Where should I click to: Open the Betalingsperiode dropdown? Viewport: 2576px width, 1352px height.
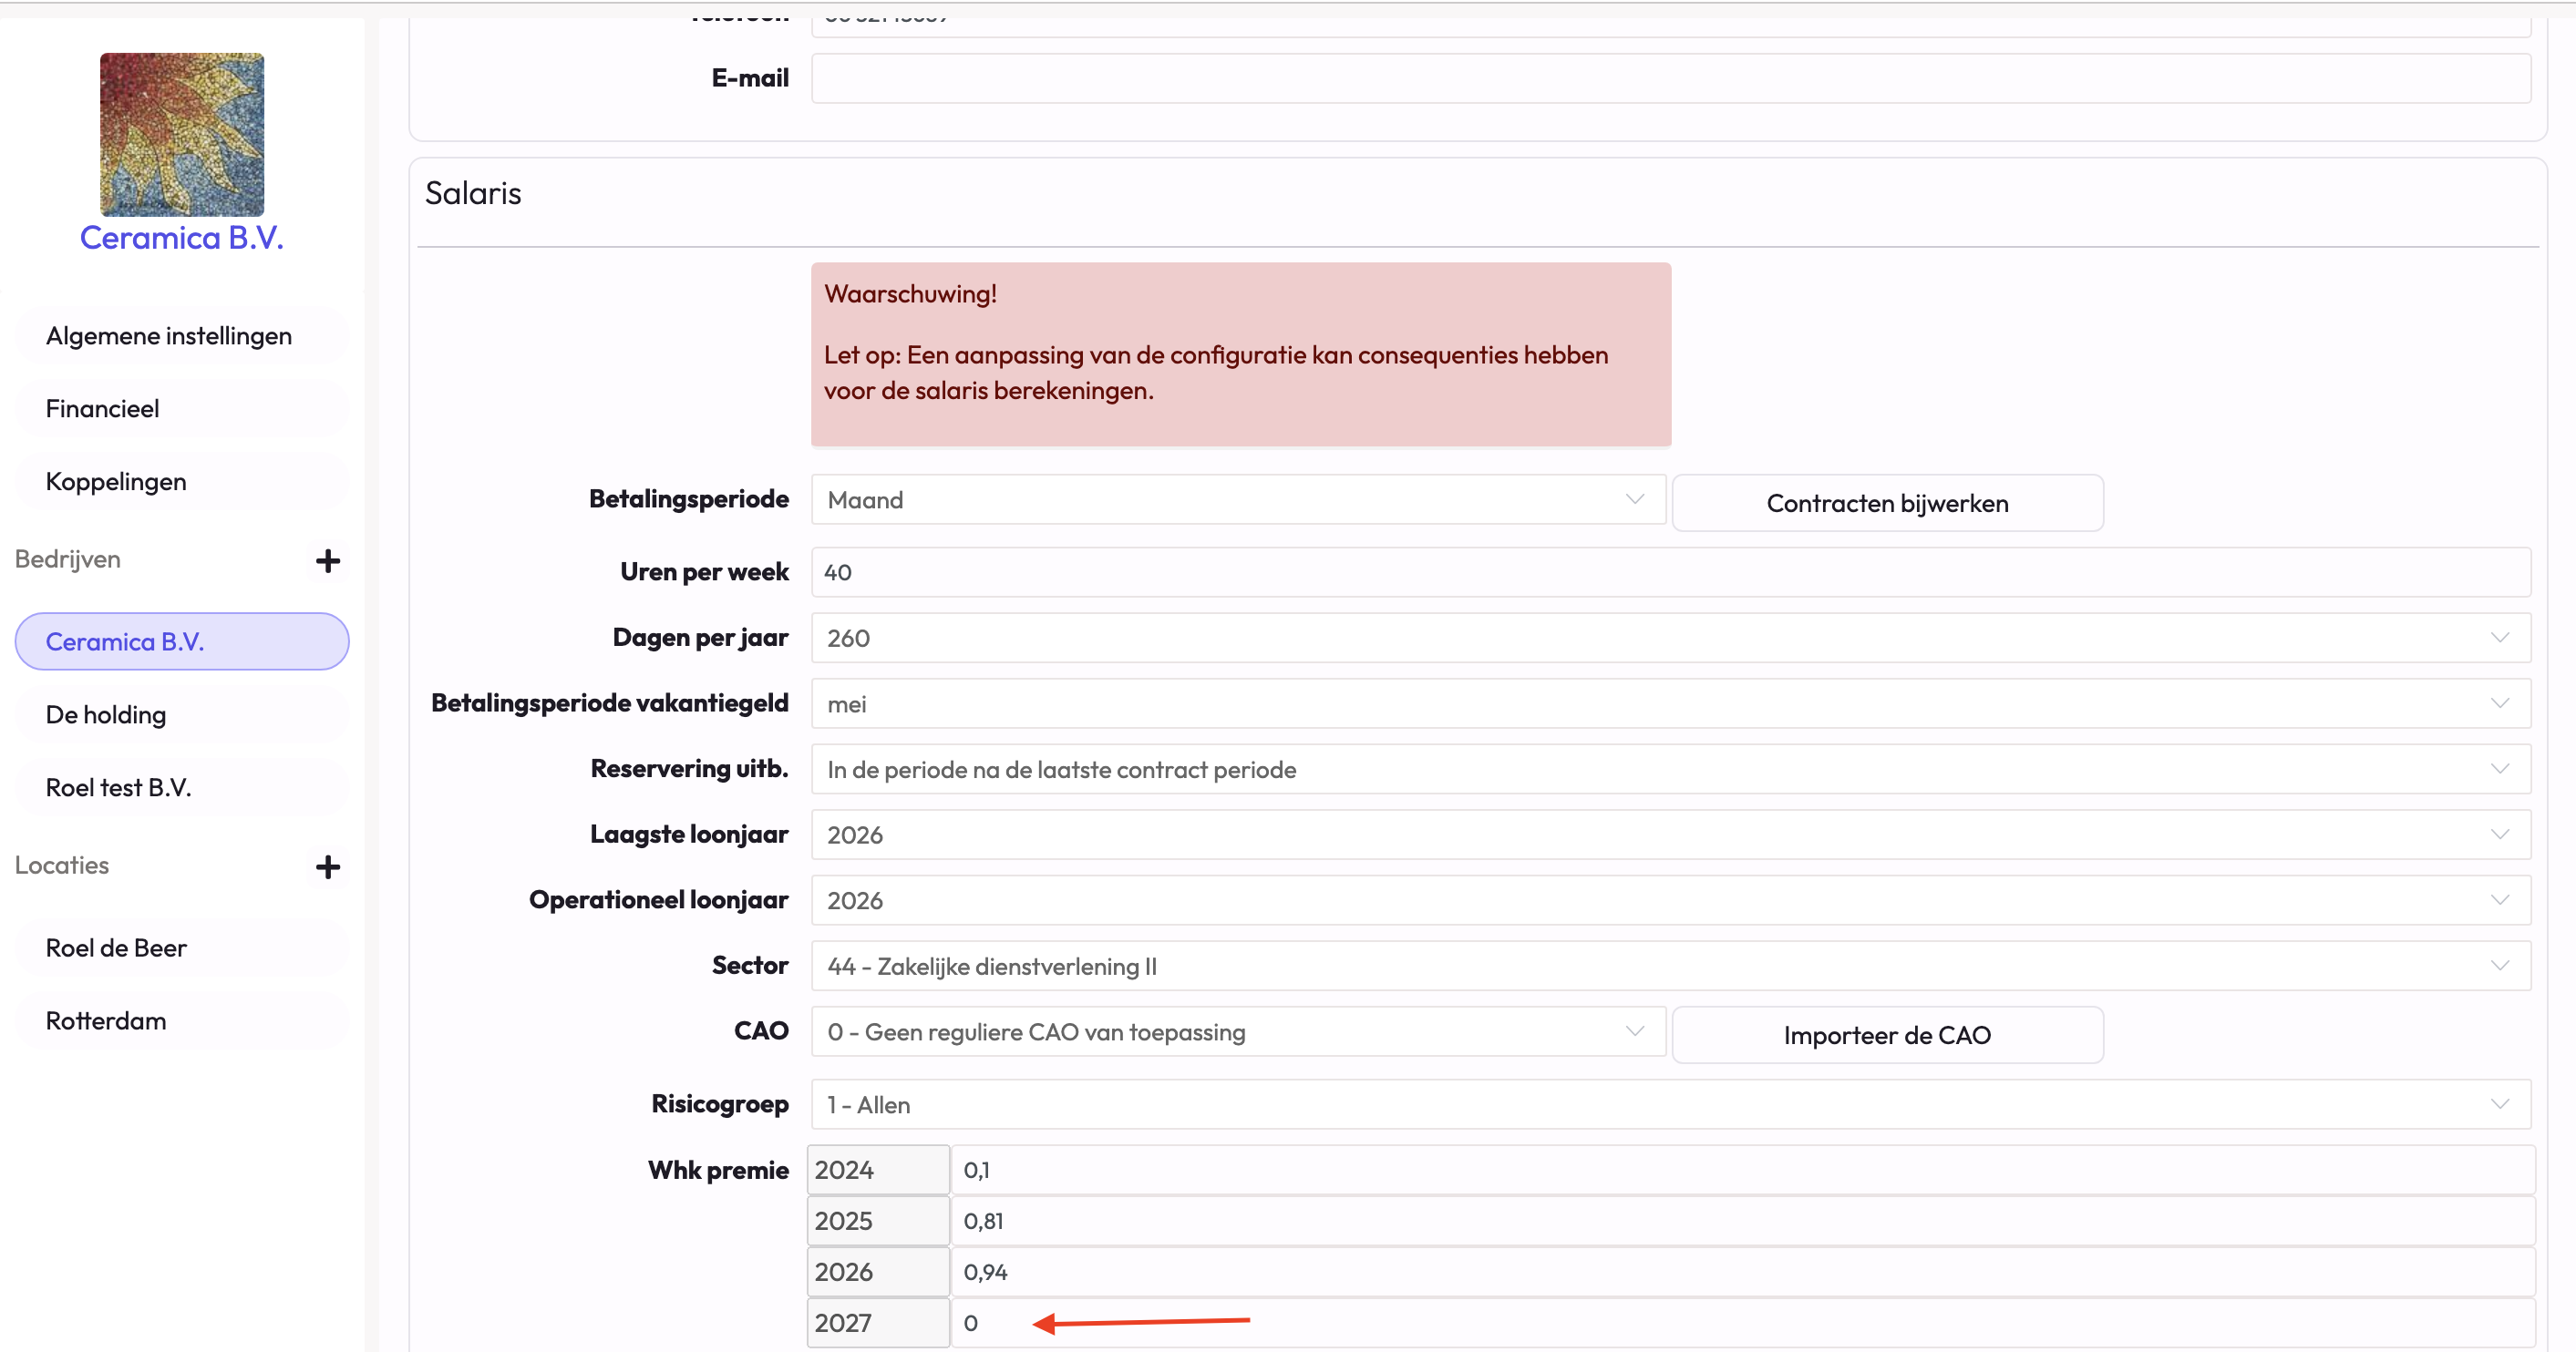(1237, 499)
